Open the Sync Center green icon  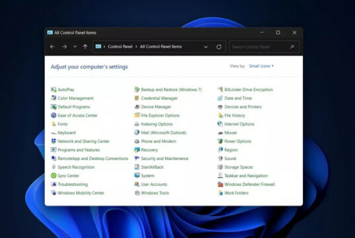tap(54, 175)
